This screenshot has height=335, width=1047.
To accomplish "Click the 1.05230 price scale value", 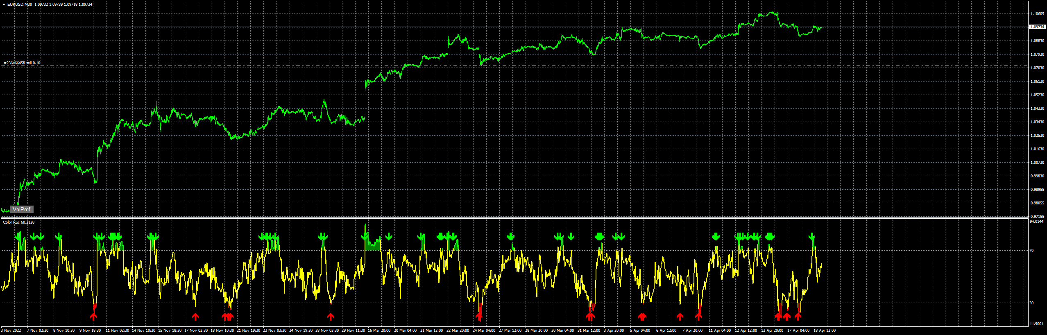I will [x=1037, y=95].
